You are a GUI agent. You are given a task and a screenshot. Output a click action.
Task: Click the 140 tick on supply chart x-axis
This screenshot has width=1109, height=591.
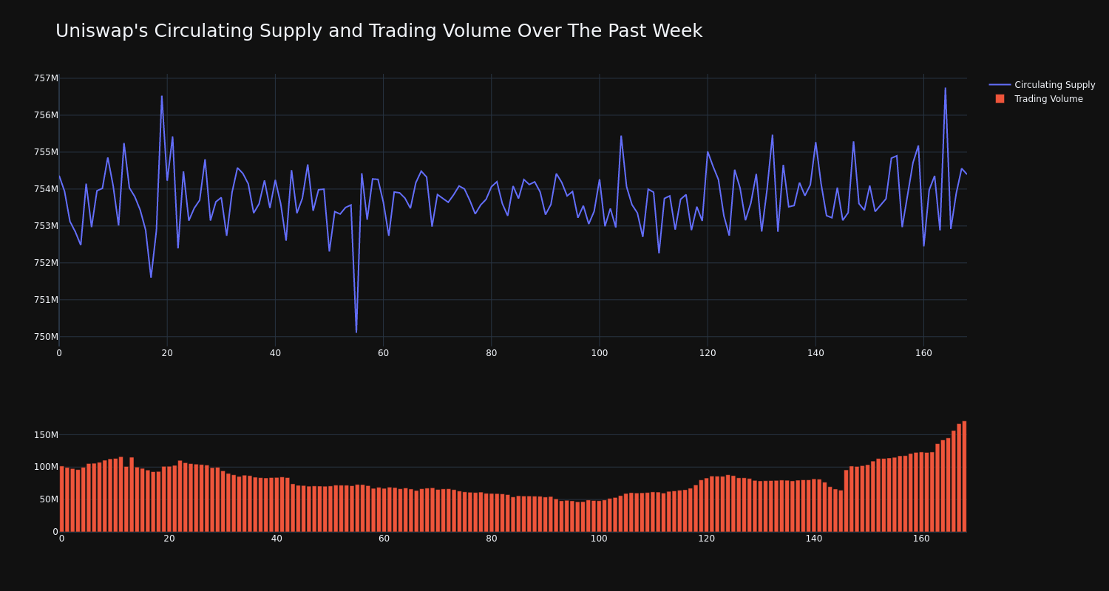[815, 353]
